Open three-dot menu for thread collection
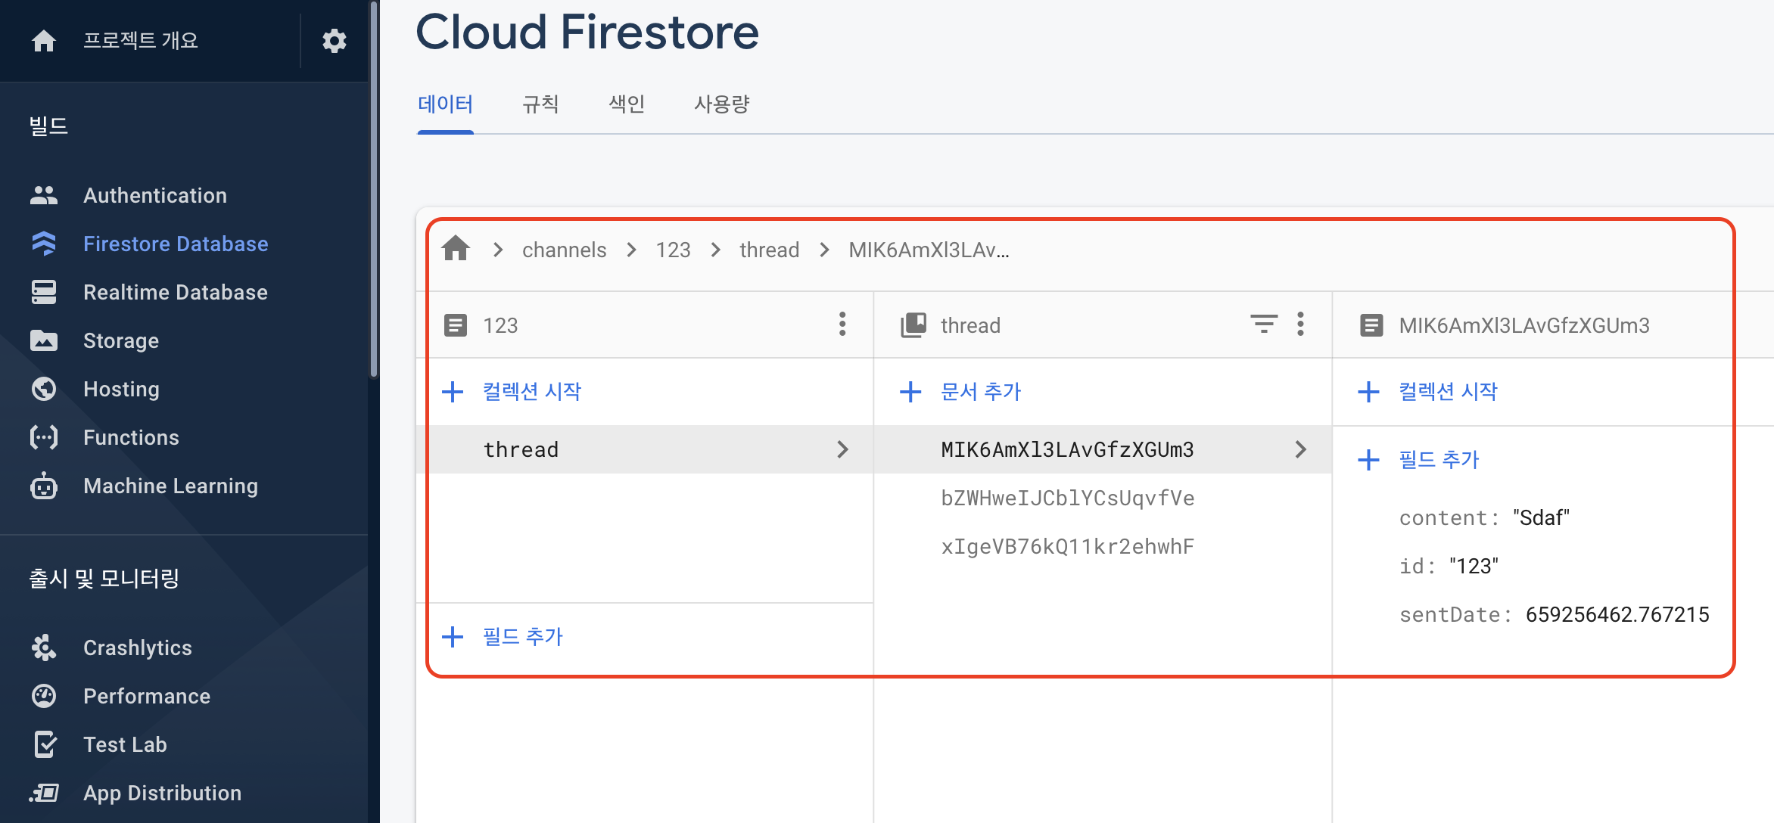Screen dimensions: 1774x823 coord(1300,325)
